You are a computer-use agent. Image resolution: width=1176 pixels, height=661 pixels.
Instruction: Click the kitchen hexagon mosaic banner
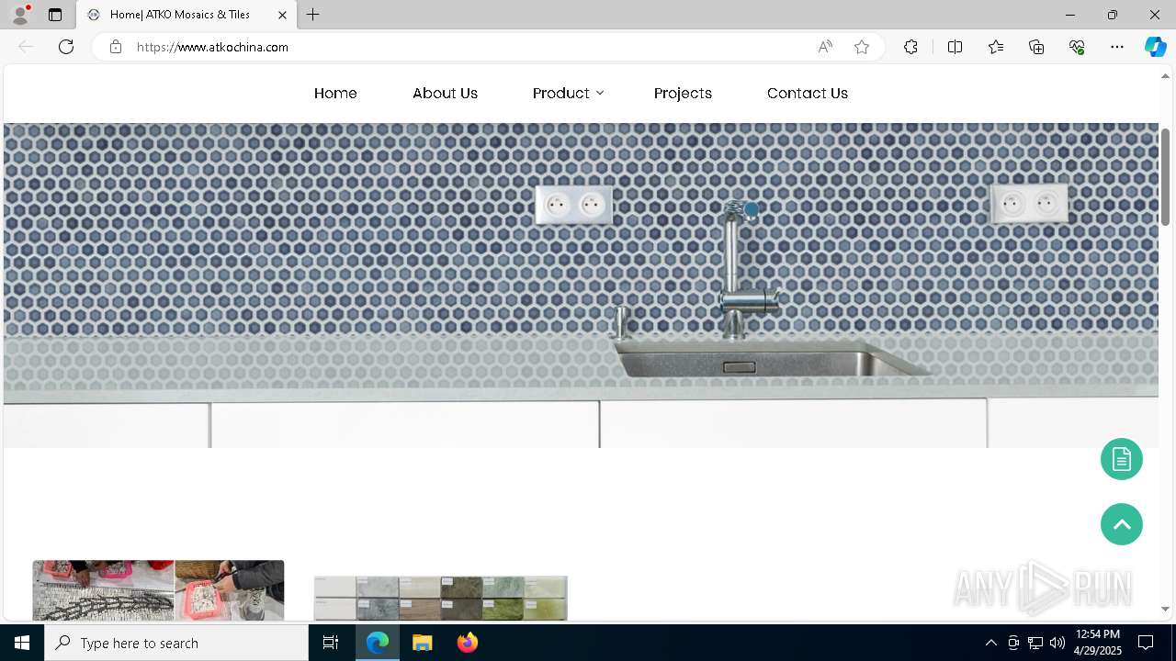(581, 286)
